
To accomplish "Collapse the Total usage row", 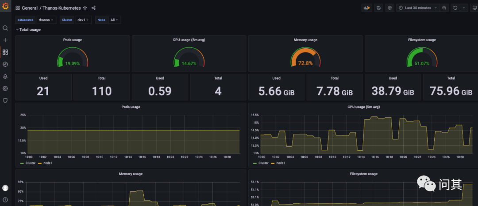I will pos(29,30).
